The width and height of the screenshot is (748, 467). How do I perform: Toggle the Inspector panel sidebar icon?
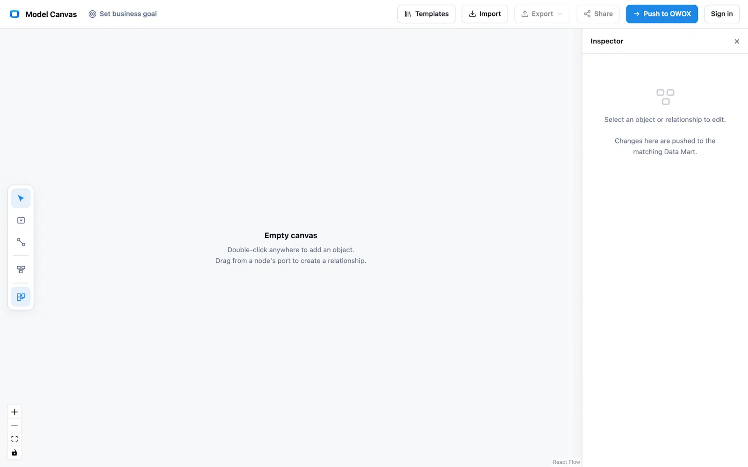(x=21, y=297)
